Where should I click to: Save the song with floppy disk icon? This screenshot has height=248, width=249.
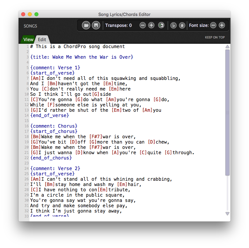tap(96, 25)
